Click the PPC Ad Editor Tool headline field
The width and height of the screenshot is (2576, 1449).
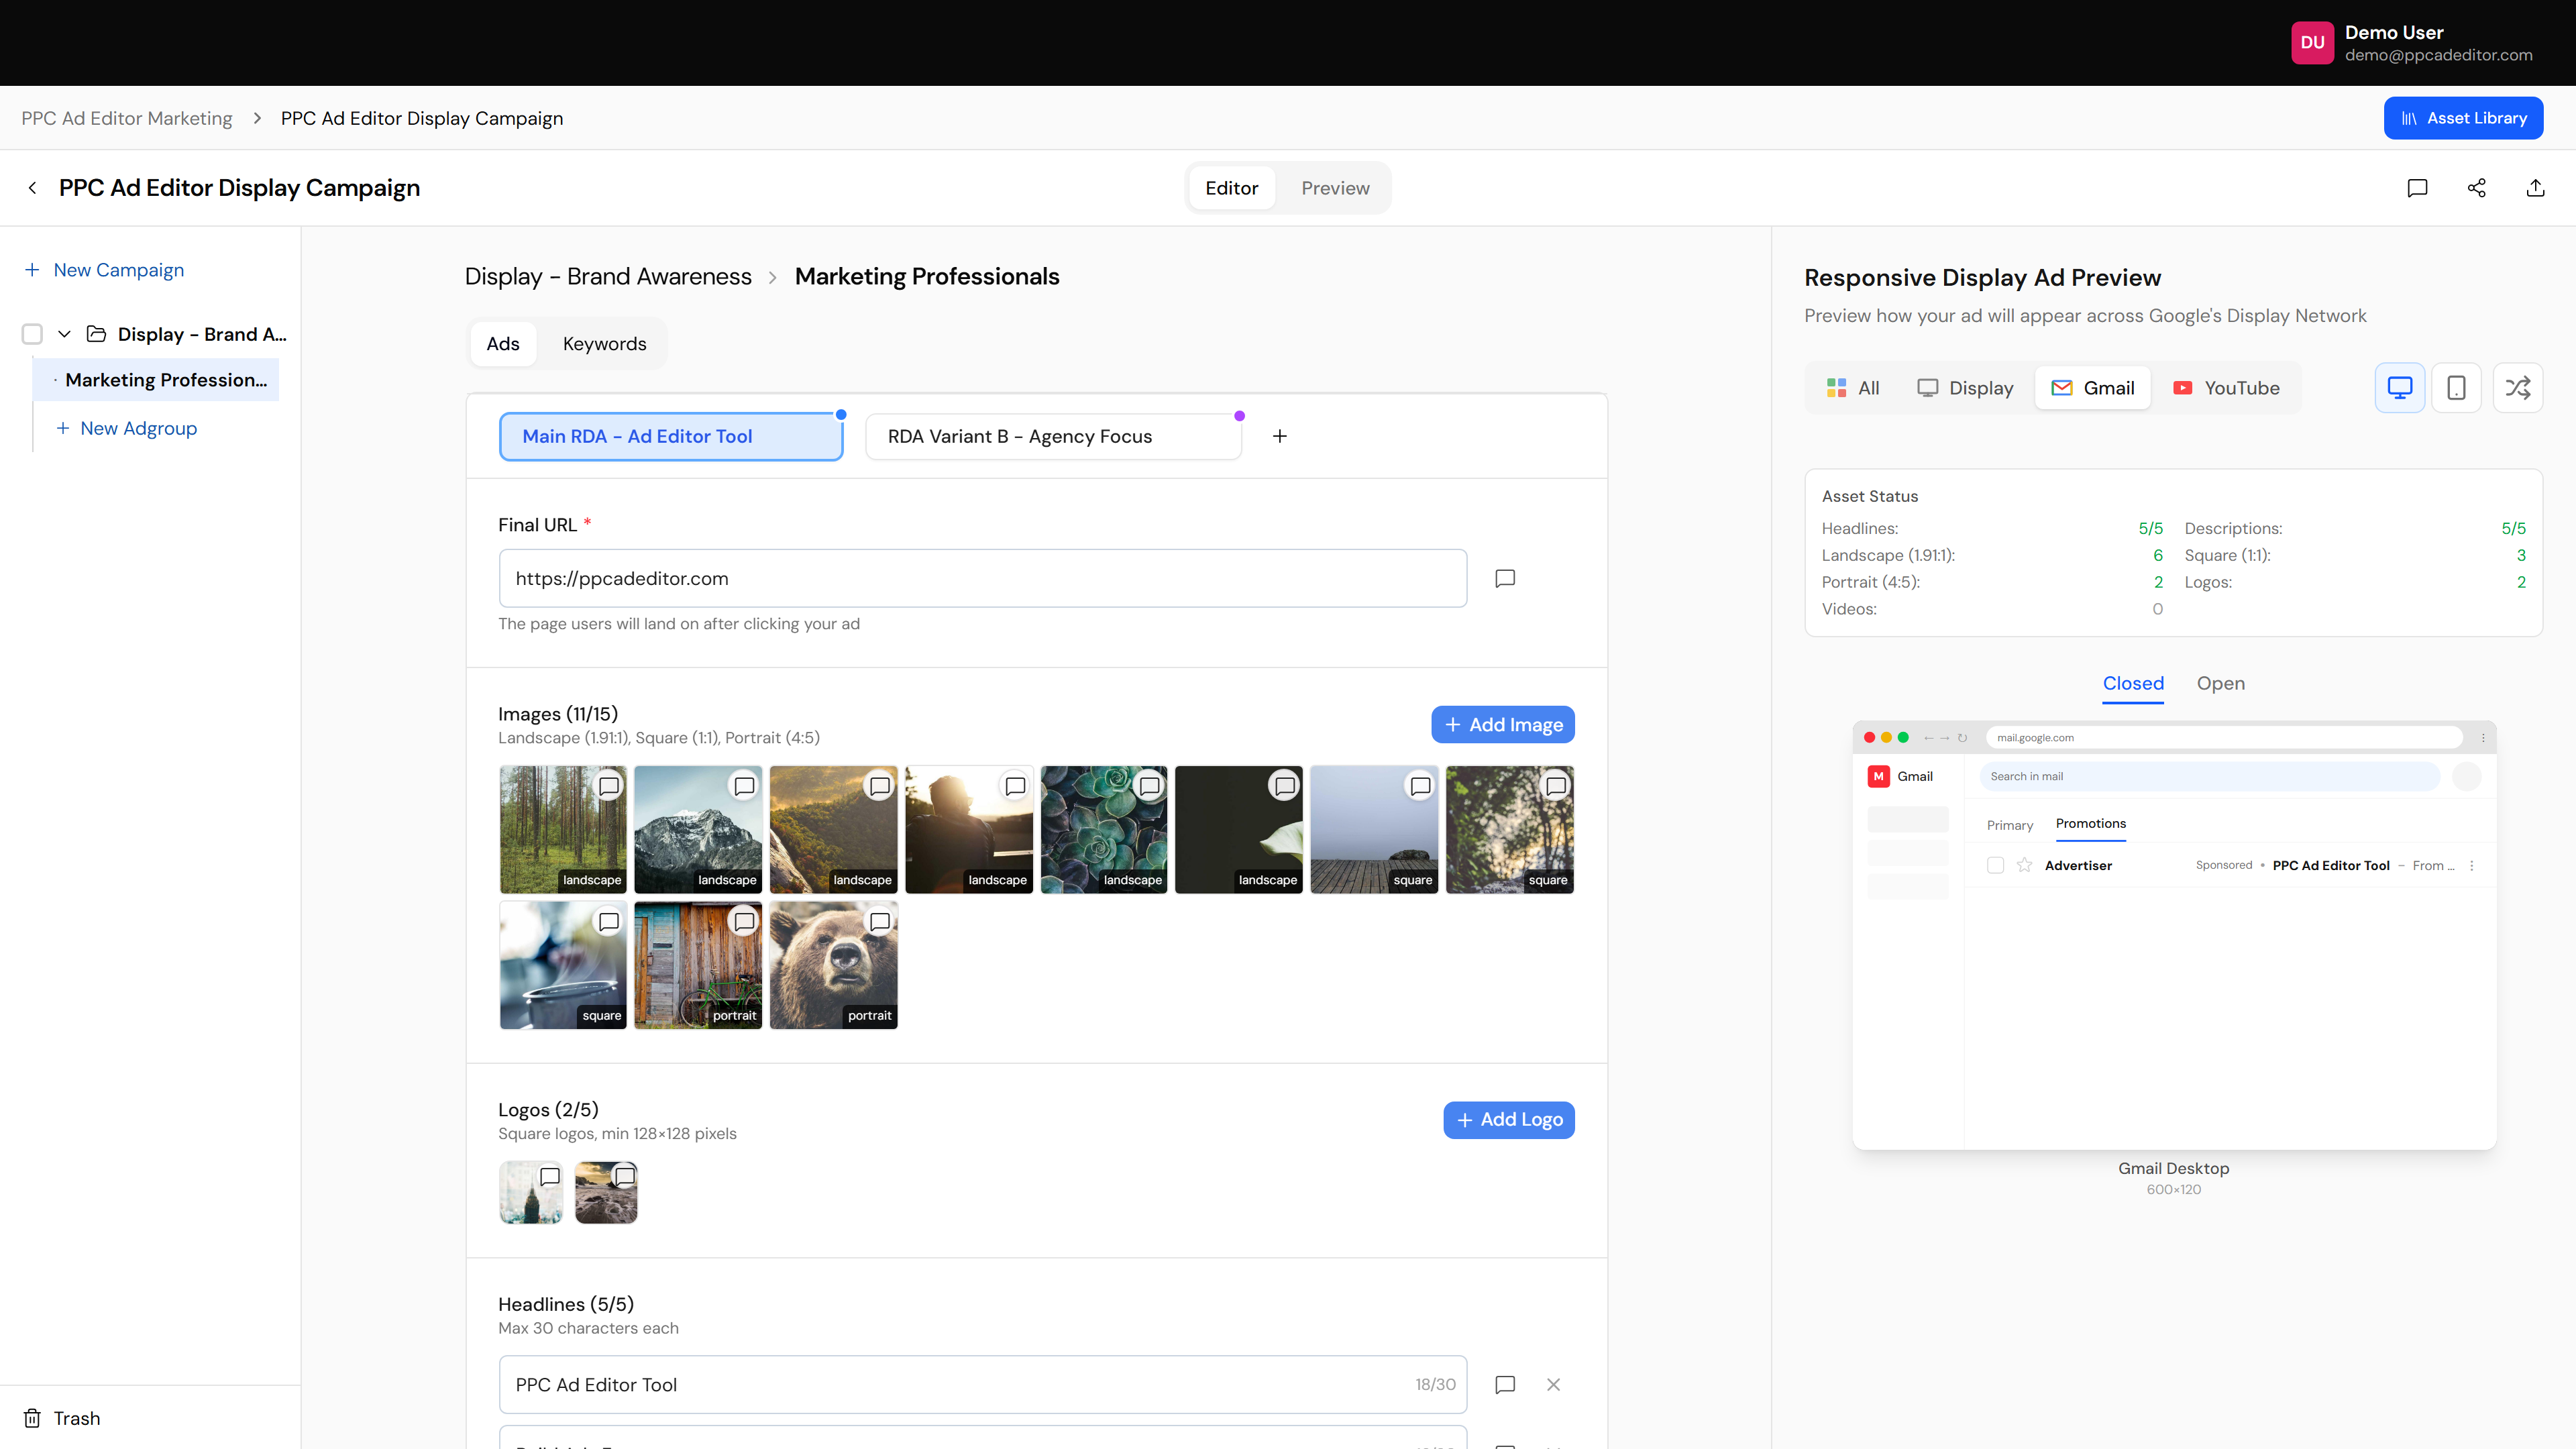coord(983,1385)
